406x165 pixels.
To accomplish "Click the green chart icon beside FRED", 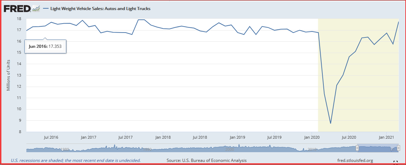I will (36, 9).
